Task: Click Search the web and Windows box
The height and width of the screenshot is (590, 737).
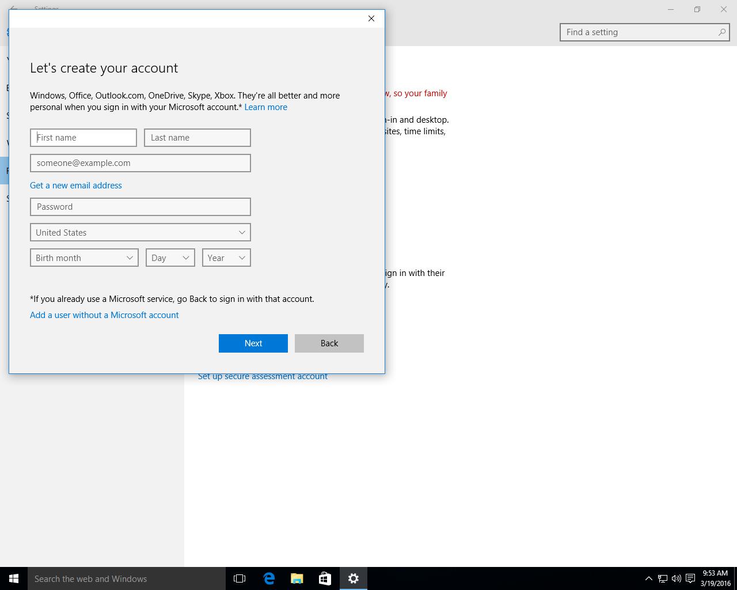Action: tap(127, 578)
